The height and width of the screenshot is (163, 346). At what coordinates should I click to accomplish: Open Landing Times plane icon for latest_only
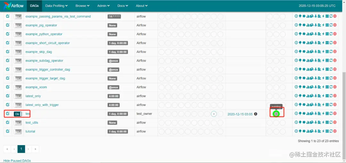pyautogui.click(x=316, y=96)
